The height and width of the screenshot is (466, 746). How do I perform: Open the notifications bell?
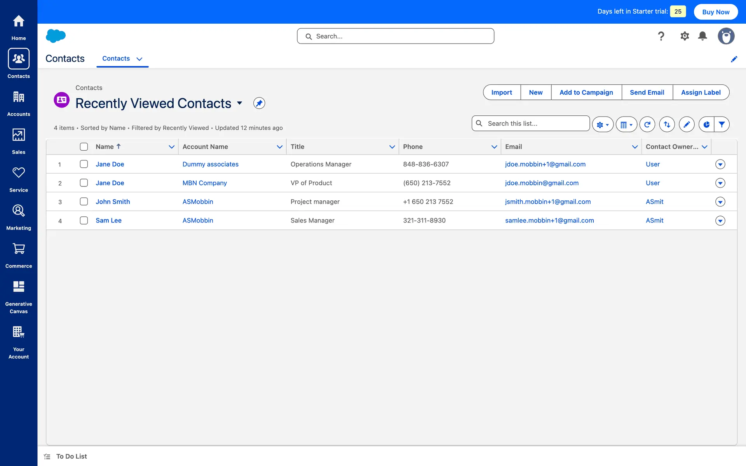point(702,36)
